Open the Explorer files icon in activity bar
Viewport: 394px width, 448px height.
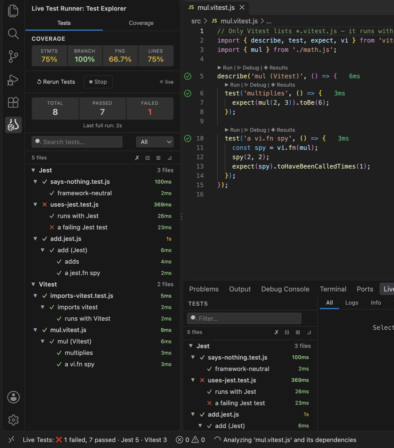coord(13,11)
